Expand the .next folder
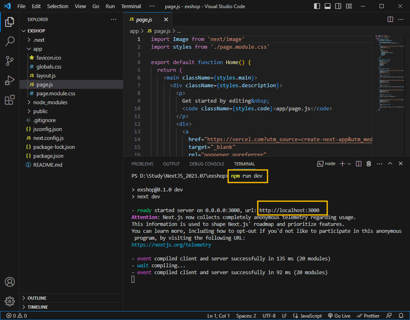The image size is (410, 320). coord(71,40)
